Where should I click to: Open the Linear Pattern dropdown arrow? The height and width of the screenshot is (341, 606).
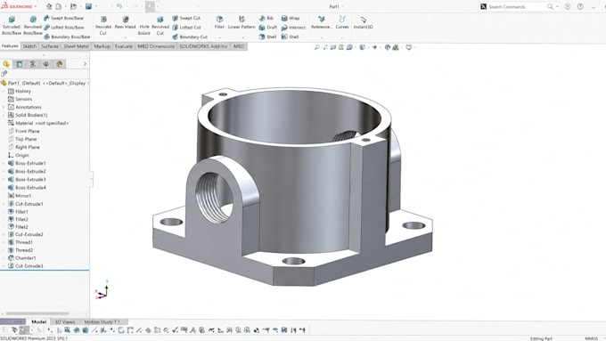click(242, 37)
